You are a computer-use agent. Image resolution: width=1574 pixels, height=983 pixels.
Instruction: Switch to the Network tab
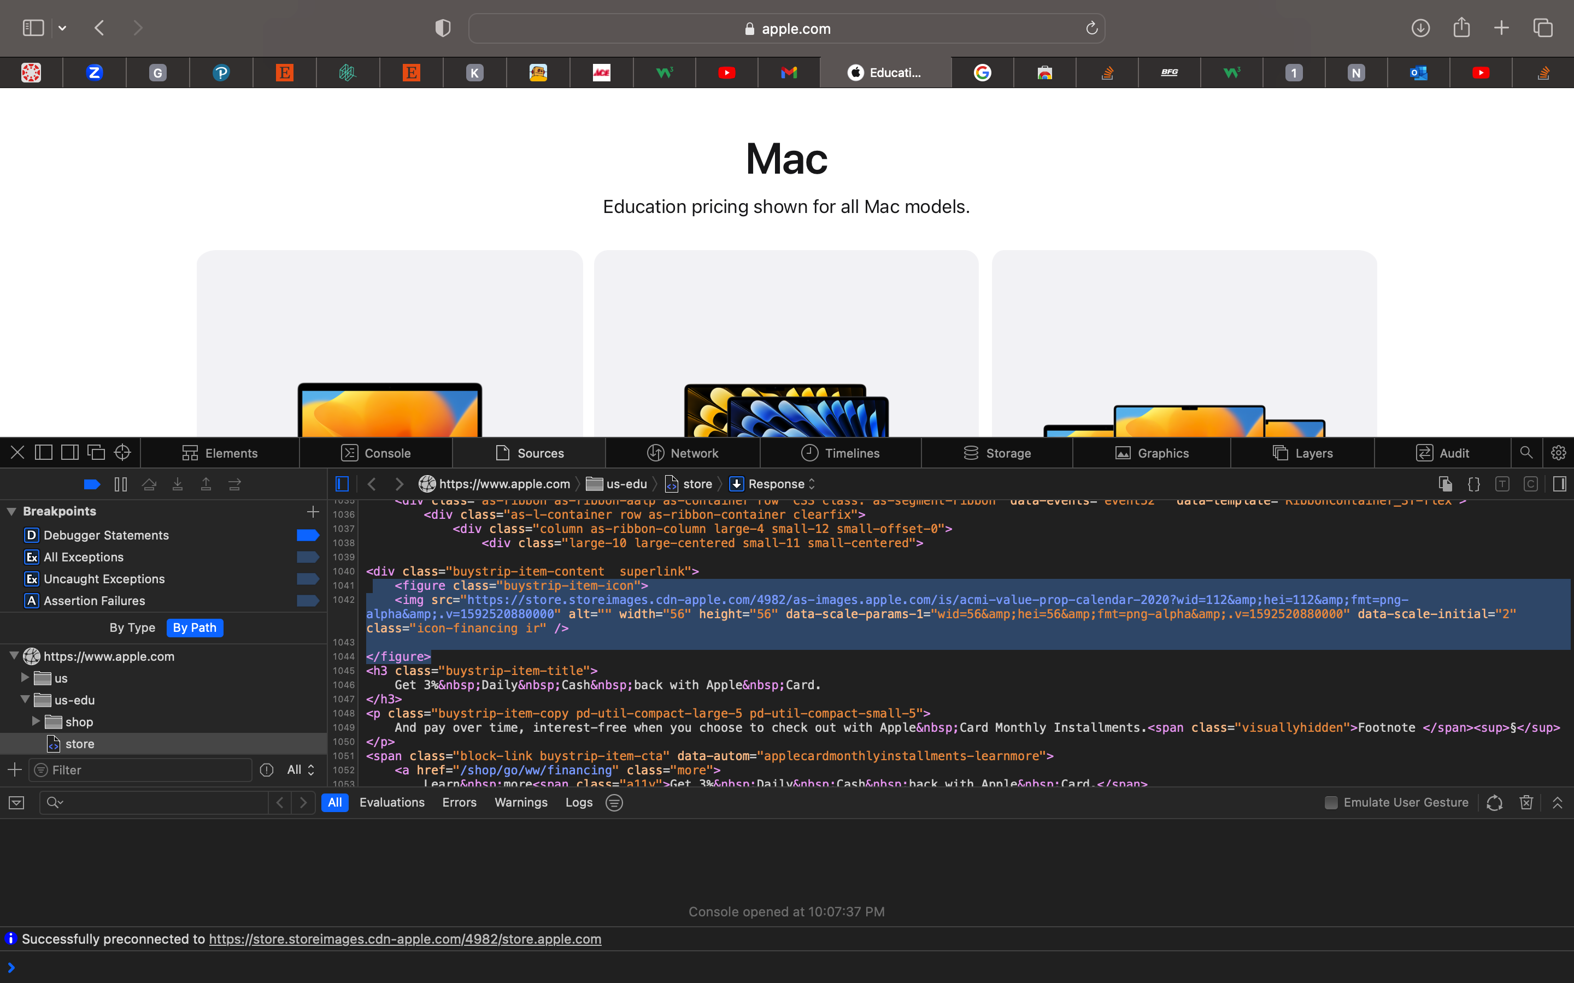pyautogui.click(x=682, y=453)
